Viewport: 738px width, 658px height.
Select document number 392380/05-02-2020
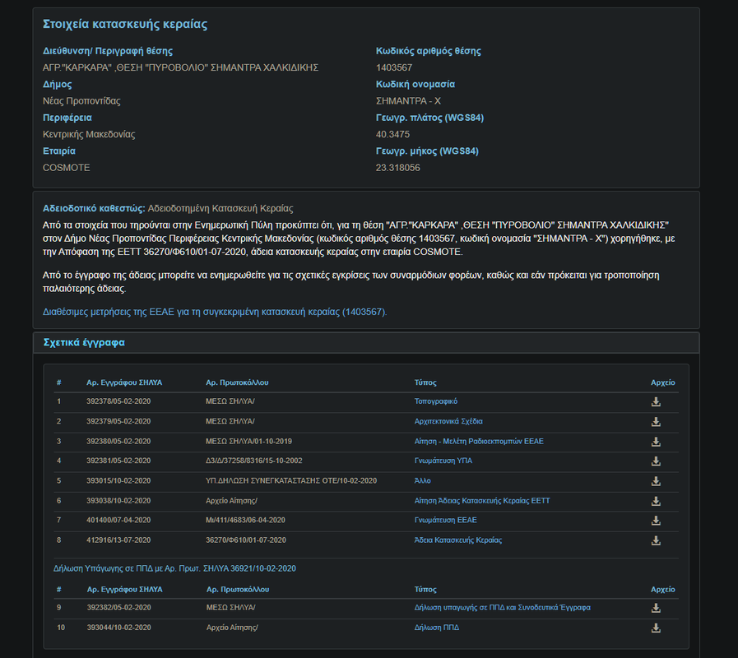pos(118,441)
